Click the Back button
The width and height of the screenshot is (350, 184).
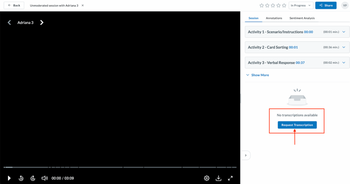point(14,5)
